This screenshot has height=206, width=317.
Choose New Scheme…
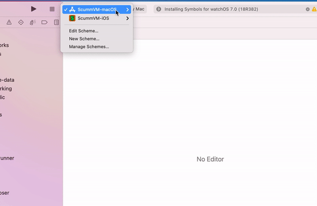(x=84, y=39)
